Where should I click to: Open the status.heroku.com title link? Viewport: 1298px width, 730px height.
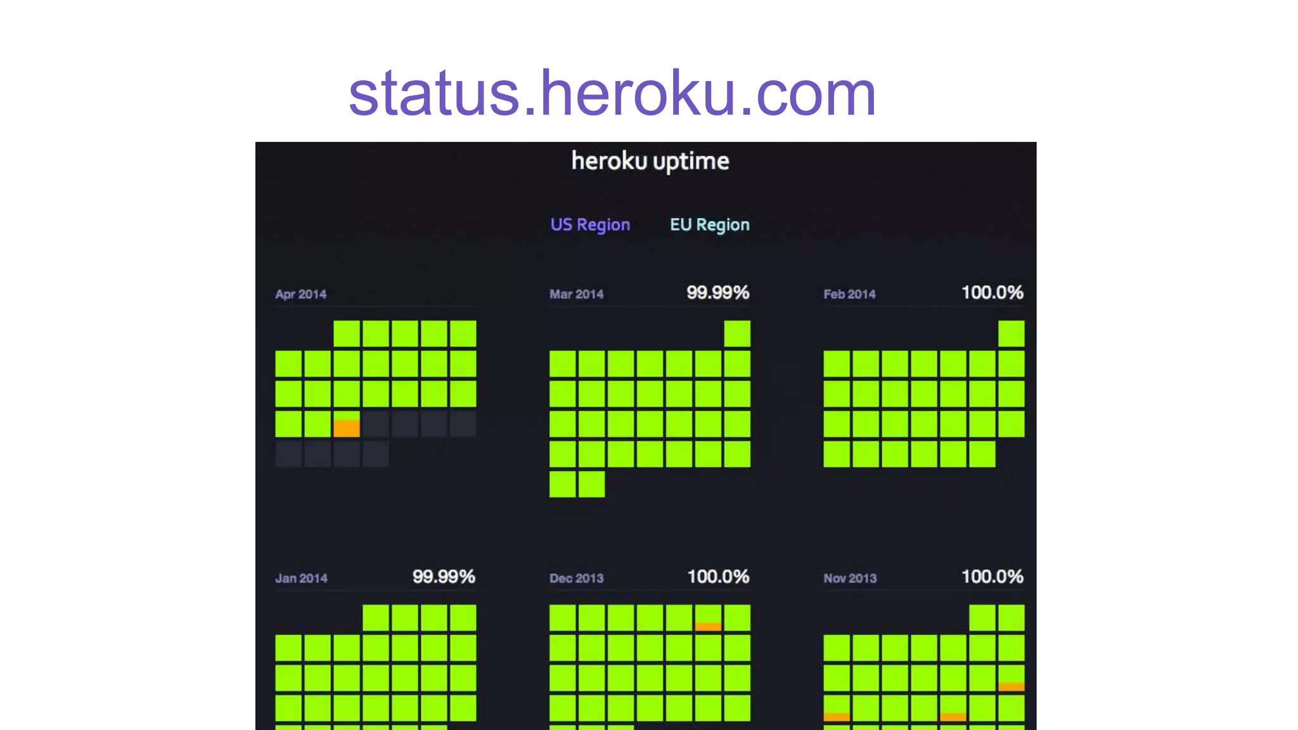(x=612, y=94)
